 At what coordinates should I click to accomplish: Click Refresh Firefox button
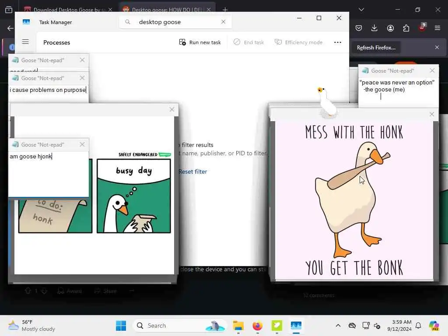pyautogui.click(x=376, y=48)
